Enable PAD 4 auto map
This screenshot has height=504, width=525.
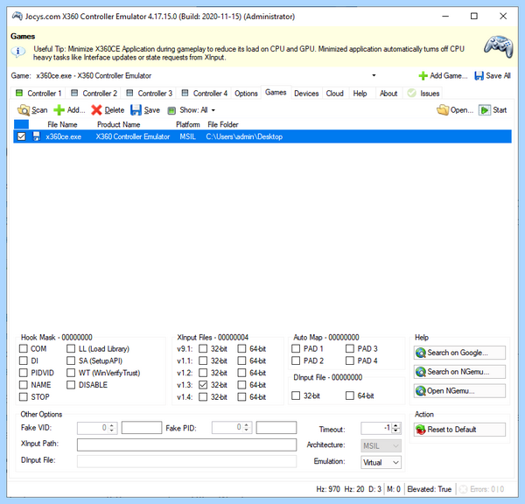[x=349, y=360]
